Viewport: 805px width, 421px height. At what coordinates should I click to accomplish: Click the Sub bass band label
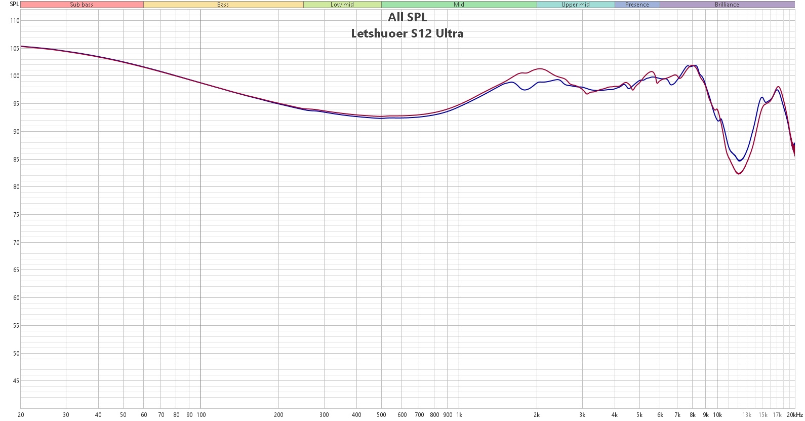point(82,5)
